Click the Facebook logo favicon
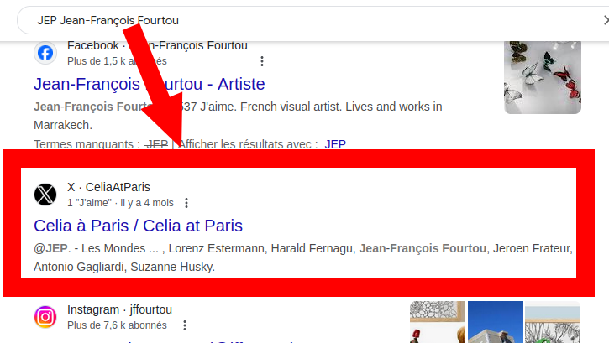The width and height of the screenshot is (609, 343). [x=45, y=53]
